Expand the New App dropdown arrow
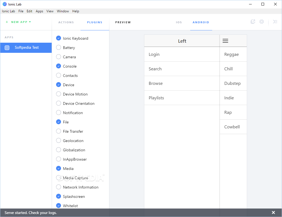The height and width of the screenshot is (217, 282). [30, 22]
